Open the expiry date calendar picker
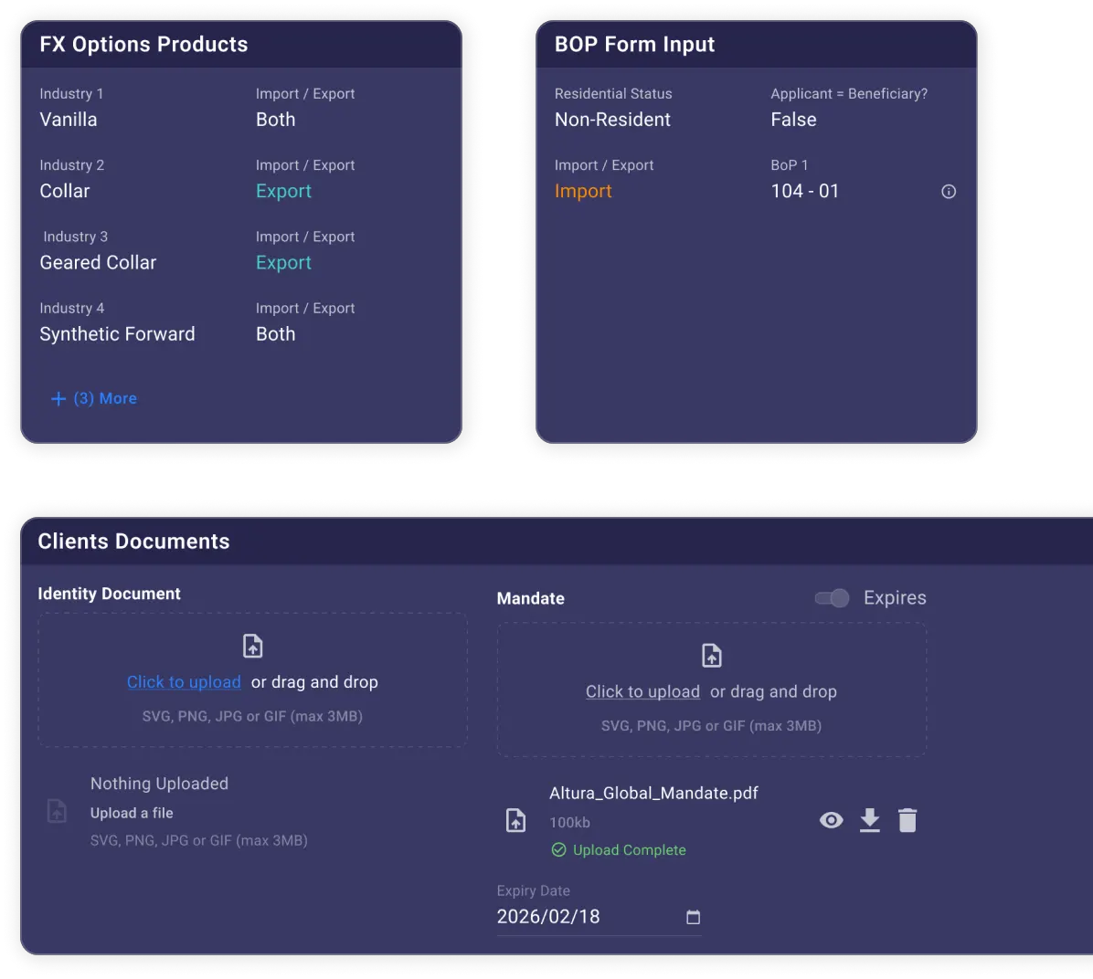 pos(693,917)
